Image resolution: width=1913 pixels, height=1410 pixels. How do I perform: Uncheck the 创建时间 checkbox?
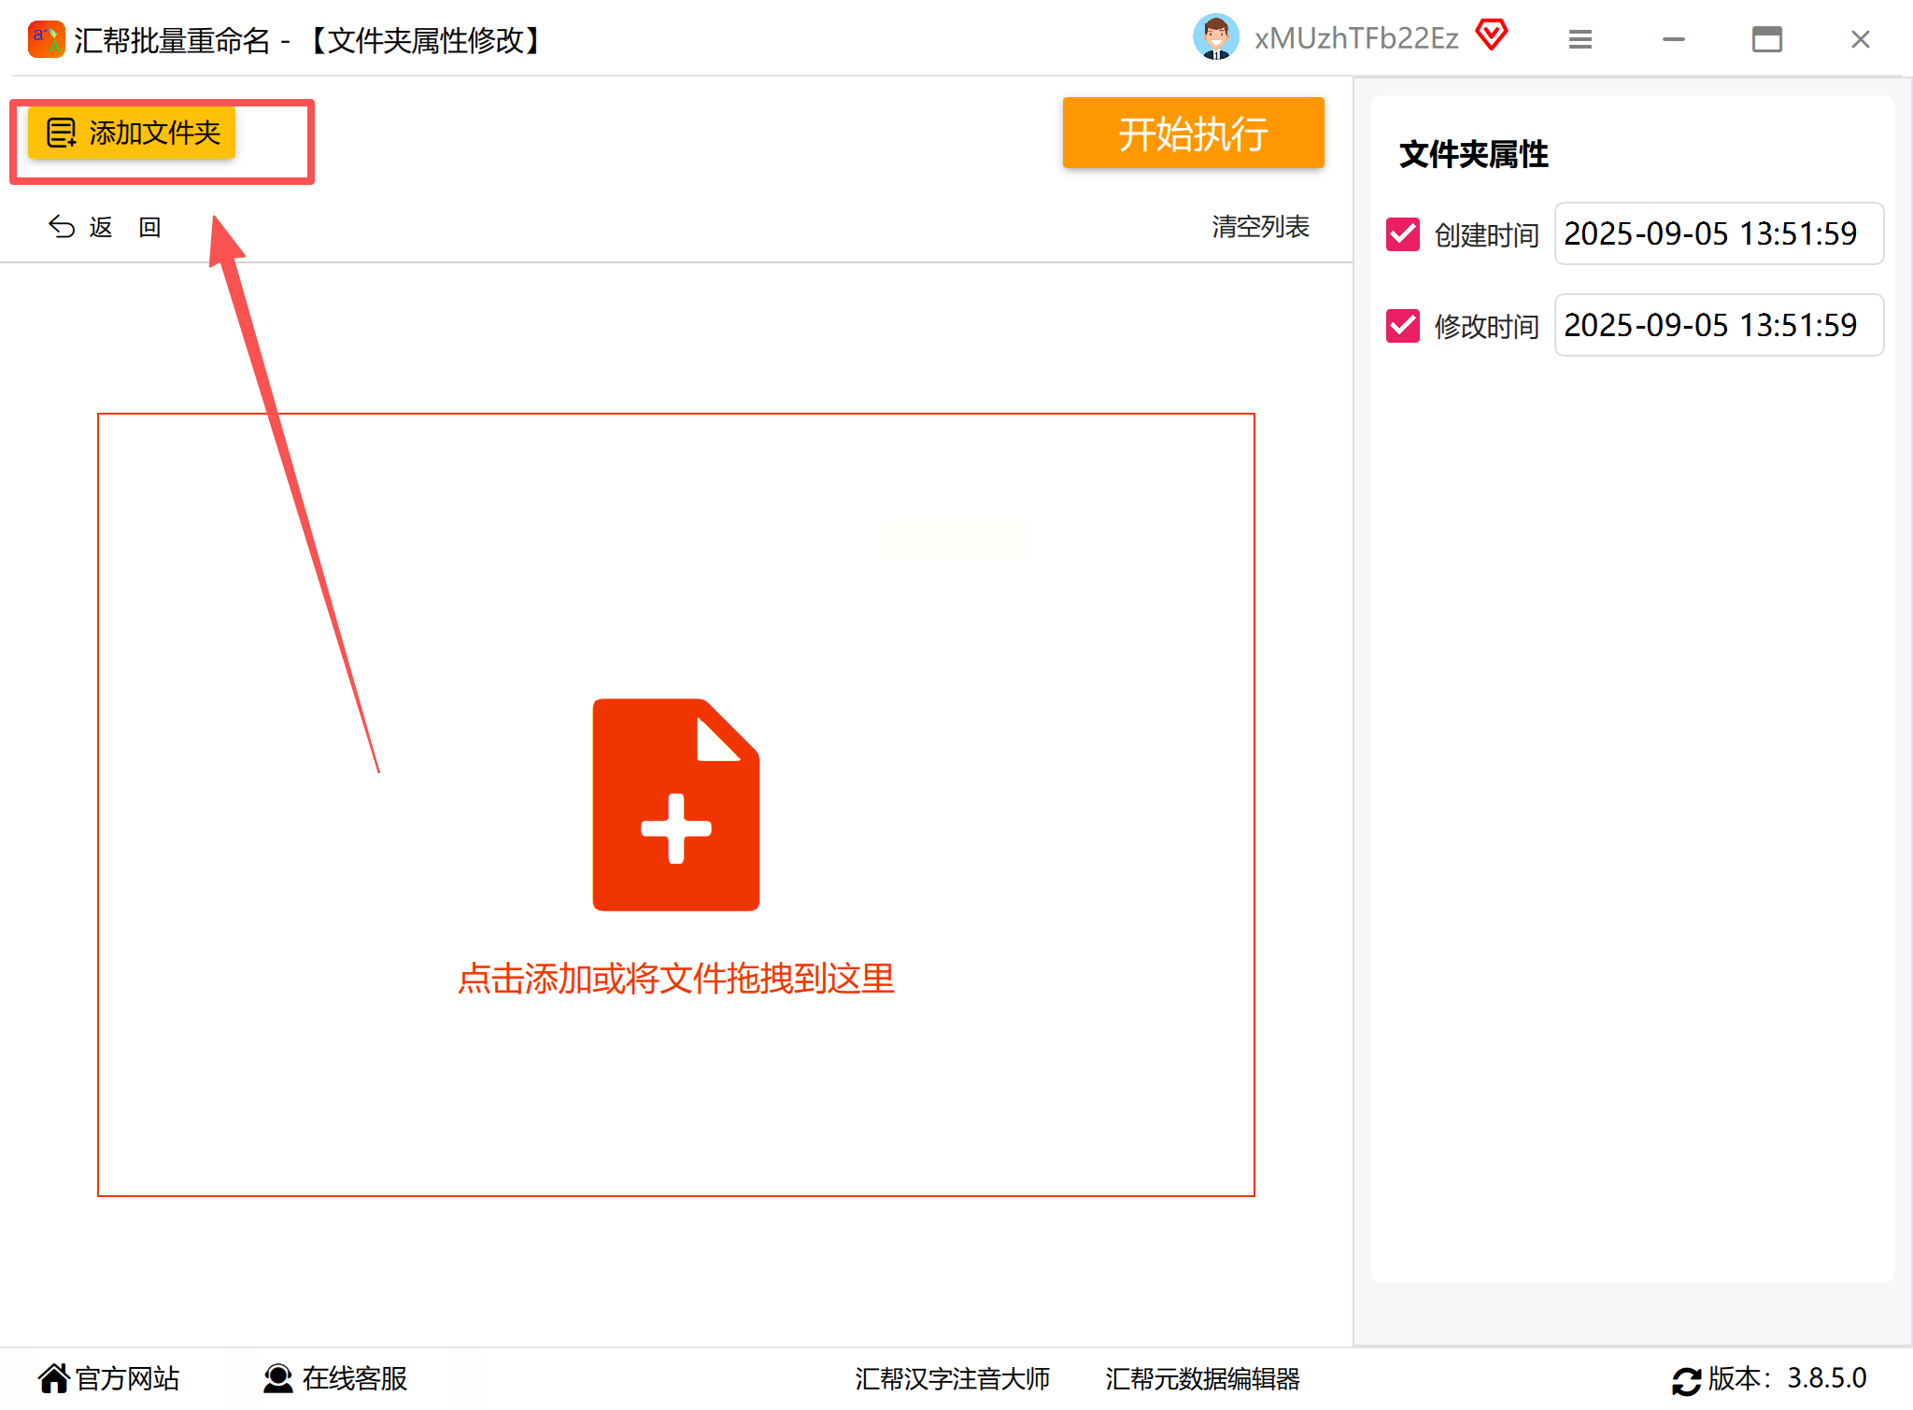1402,233
